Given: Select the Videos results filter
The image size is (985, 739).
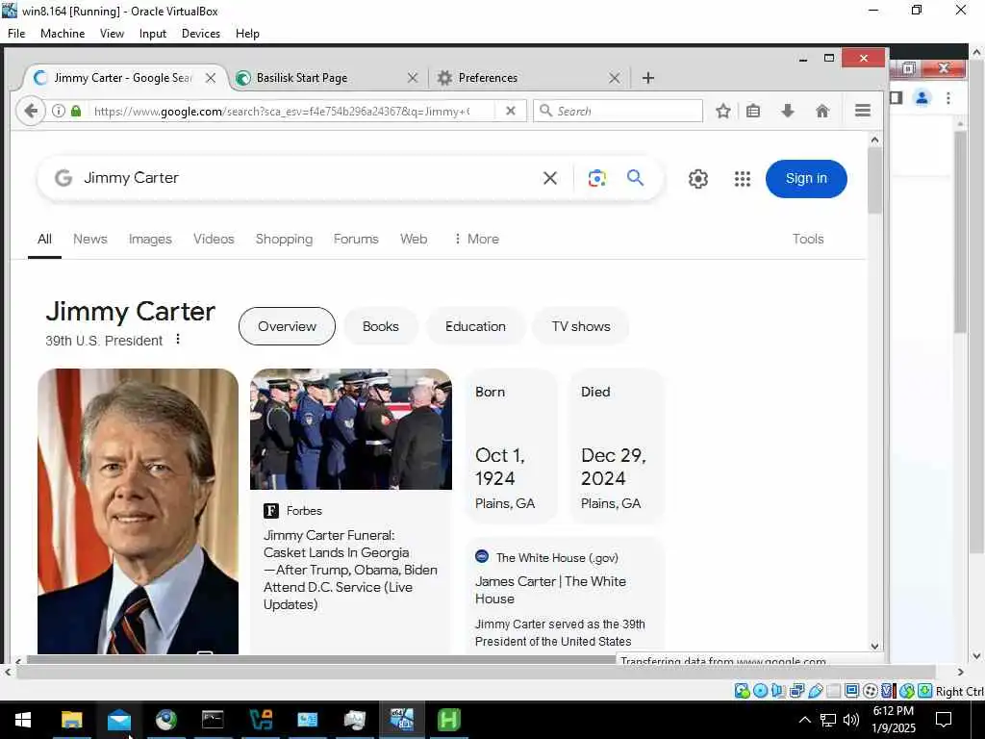Looking at the screenshot, I should 214,239.
